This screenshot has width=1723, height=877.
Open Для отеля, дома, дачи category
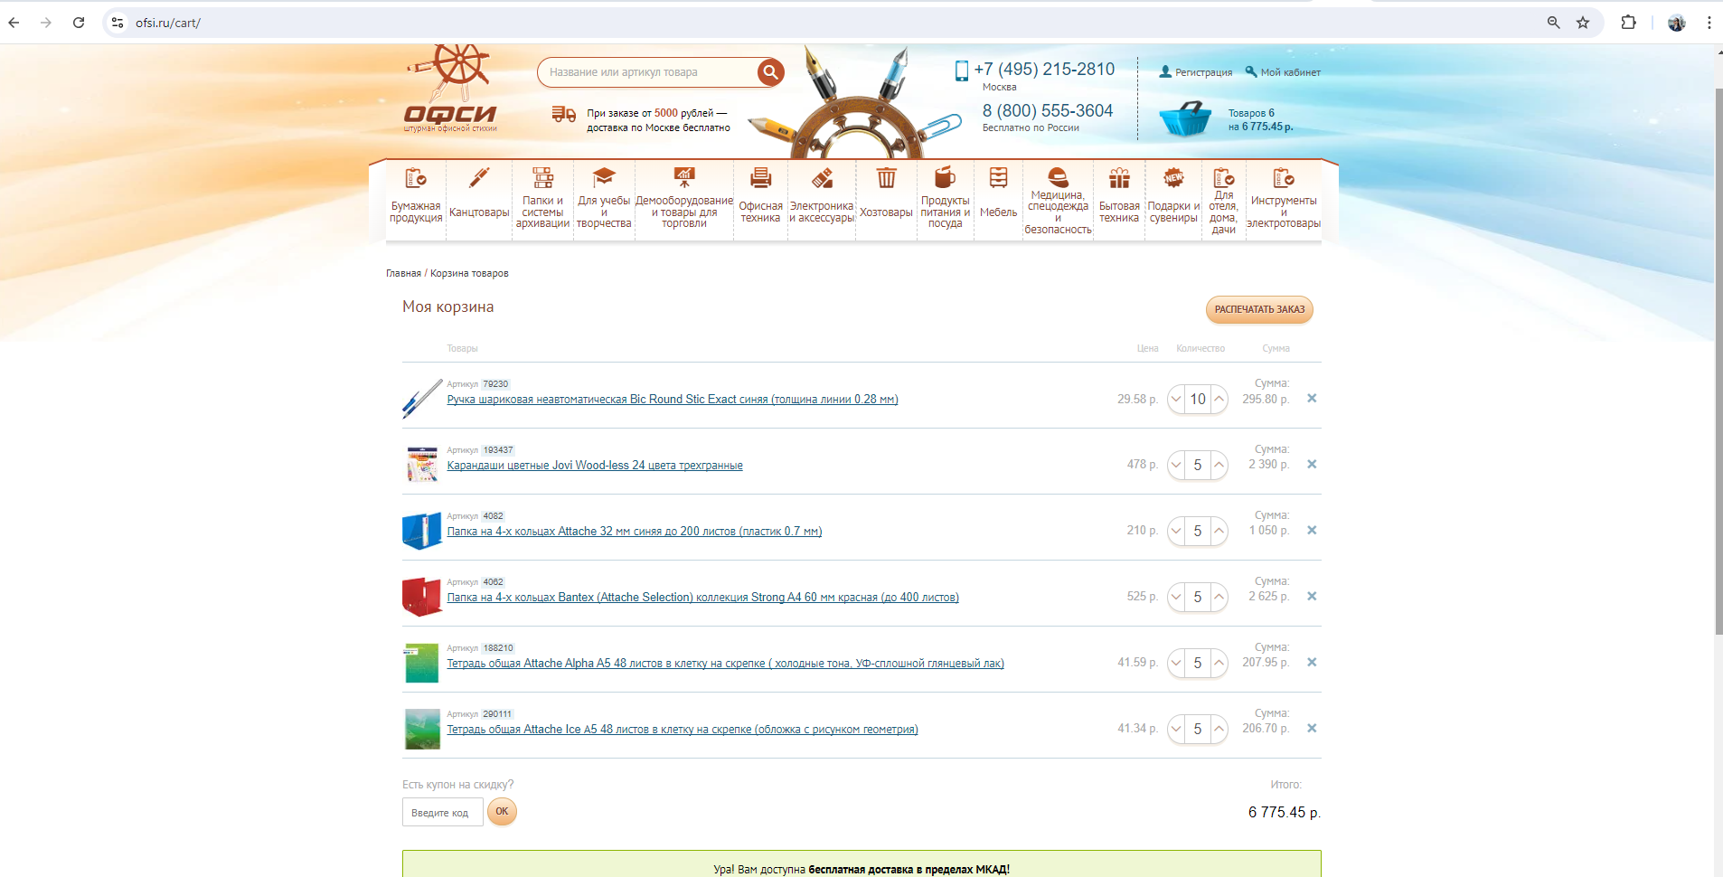click(1223, 200)
